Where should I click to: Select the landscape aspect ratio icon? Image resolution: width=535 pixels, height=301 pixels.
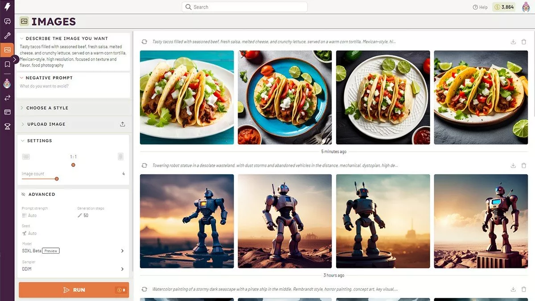click(x=26, y=157)
